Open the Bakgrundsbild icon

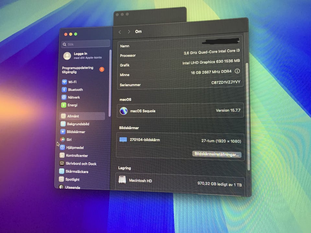point(63,124)
